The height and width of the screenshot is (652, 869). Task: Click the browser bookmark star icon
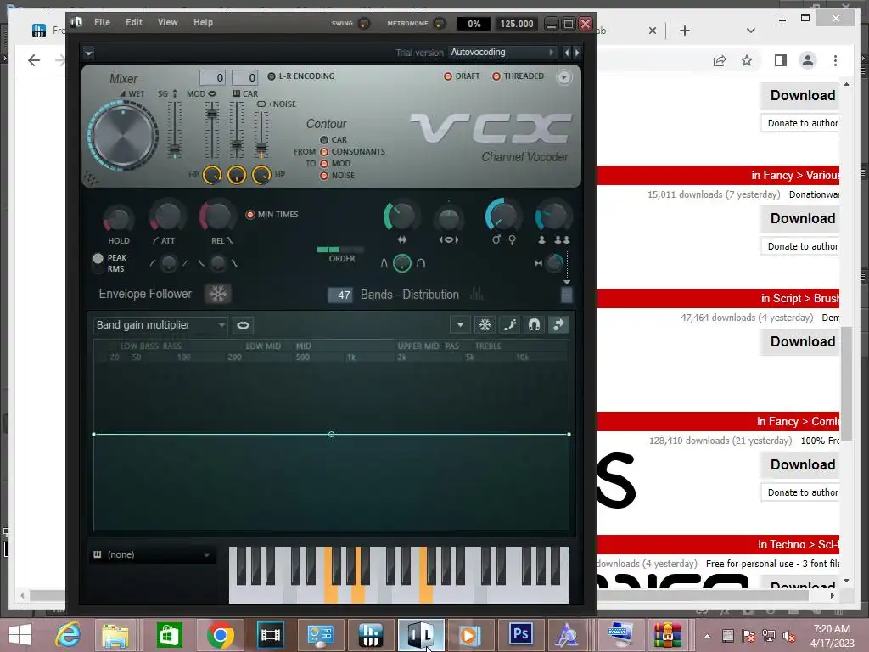click(747, 60)
